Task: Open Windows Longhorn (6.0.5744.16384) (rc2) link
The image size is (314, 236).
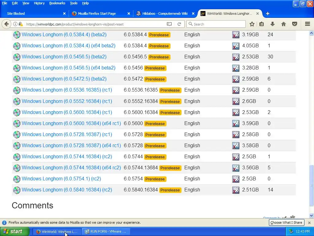Action: 67,156
